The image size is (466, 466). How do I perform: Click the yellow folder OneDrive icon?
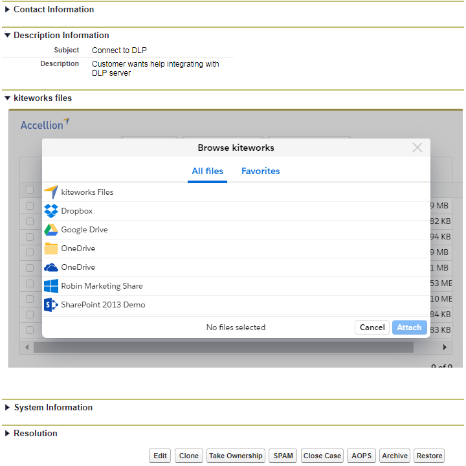51,249
